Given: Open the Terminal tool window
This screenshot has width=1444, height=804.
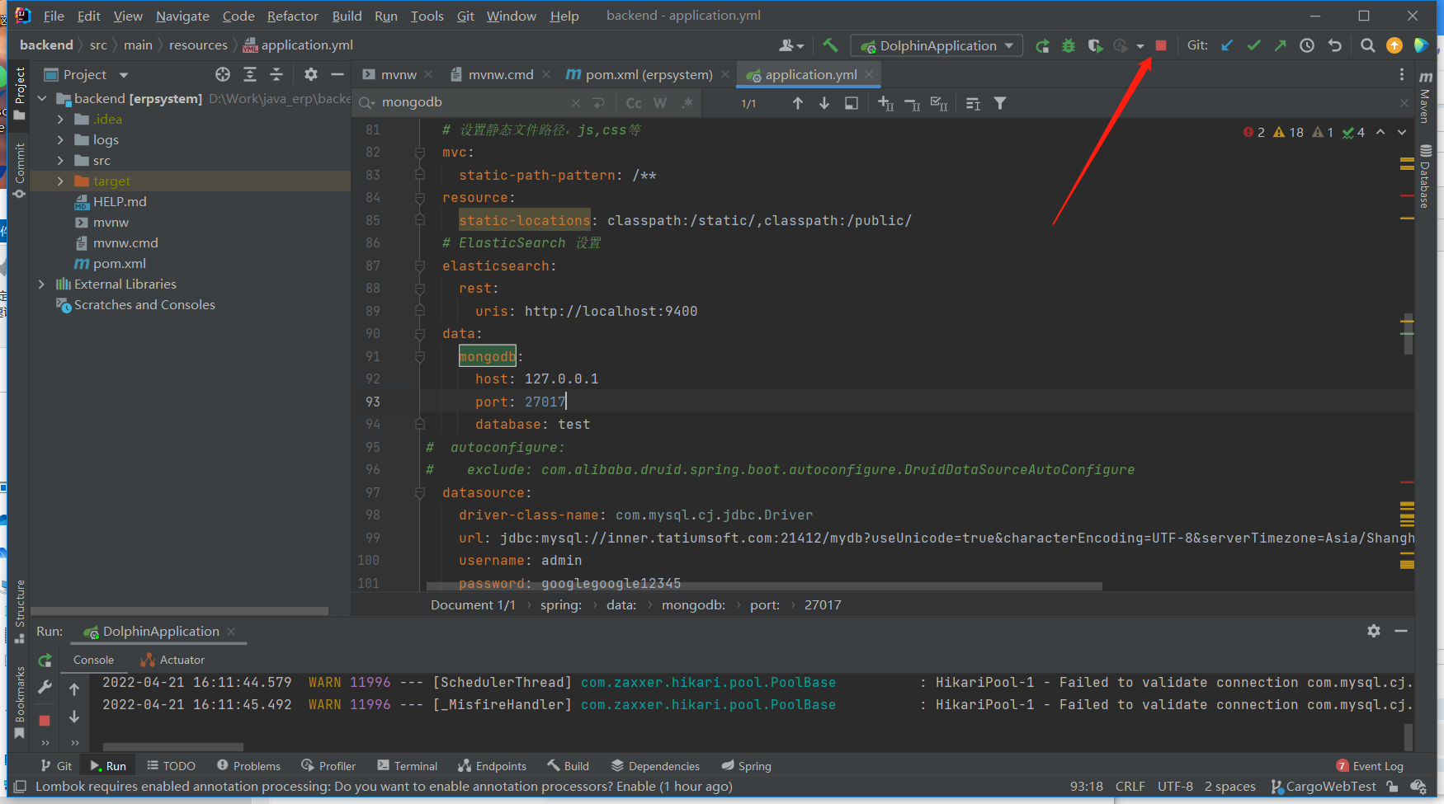Looking at the screenshot, I should click(408, 766).
